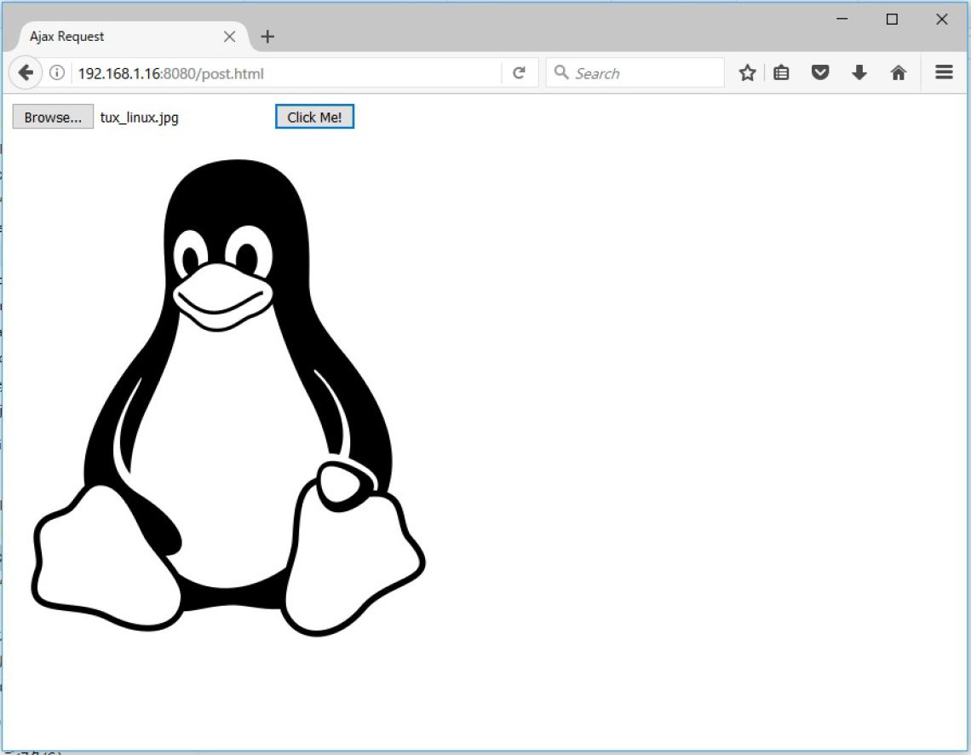This screenshot has height=755, width=971.
Task: Click the window maximize button
Action: tap(891, 19)
